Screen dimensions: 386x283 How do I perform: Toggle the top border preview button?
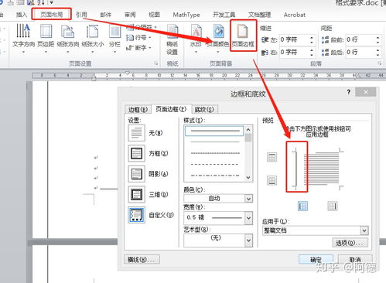(272, 157)
